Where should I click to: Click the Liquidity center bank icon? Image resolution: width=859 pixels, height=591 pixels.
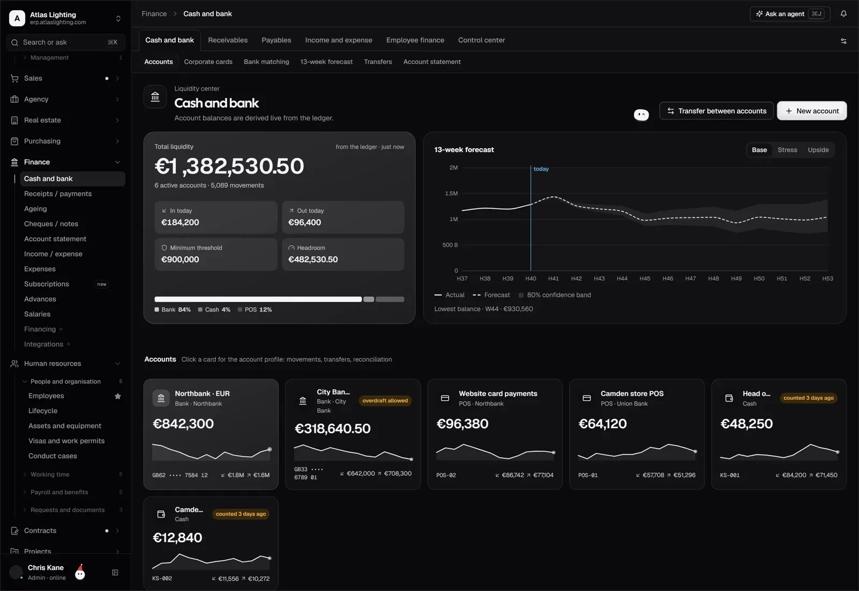pyautogui.click(x=155, y=97)
